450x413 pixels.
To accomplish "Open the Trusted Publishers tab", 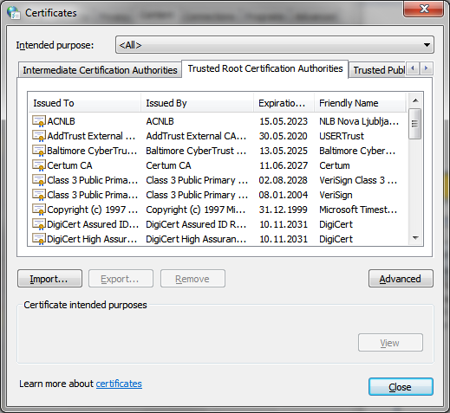I will (378, 70).
